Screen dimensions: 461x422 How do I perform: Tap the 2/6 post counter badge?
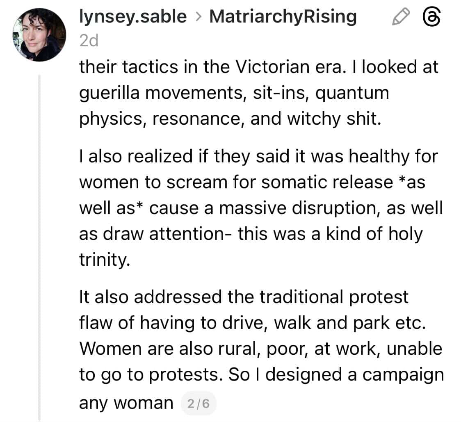(198, 404)
